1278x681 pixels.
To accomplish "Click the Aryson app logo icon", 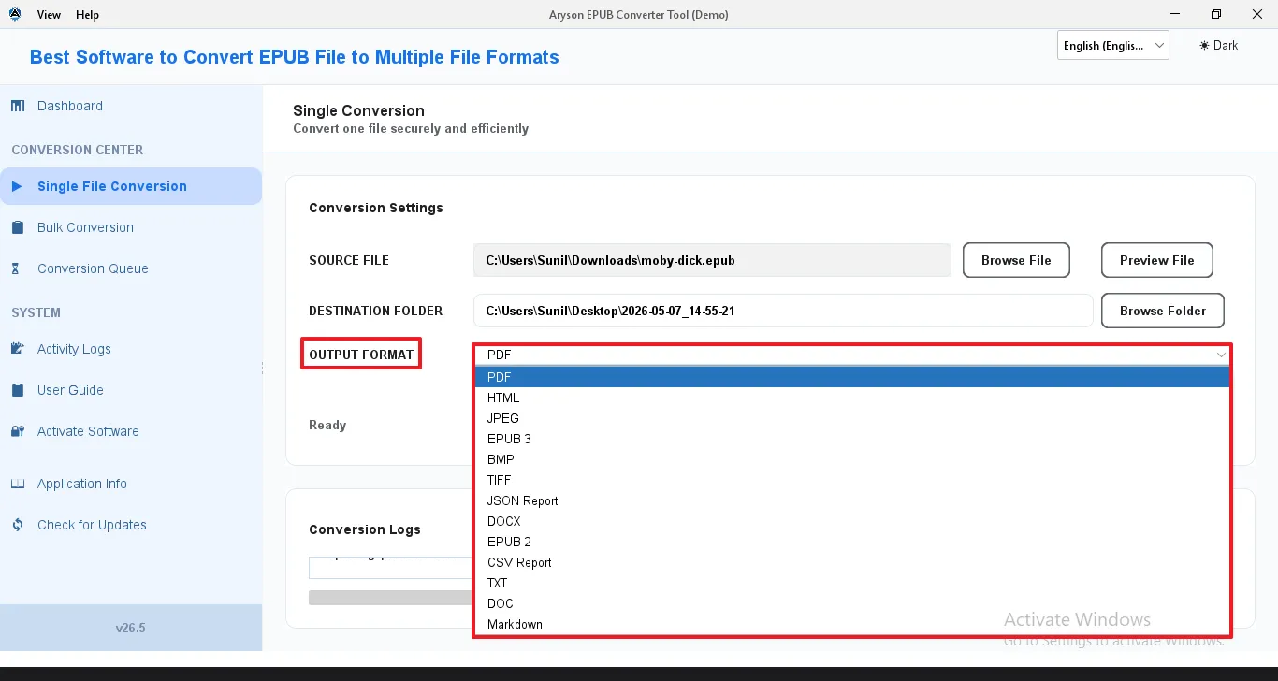I will pyautogui.click(x=15, y=14).
